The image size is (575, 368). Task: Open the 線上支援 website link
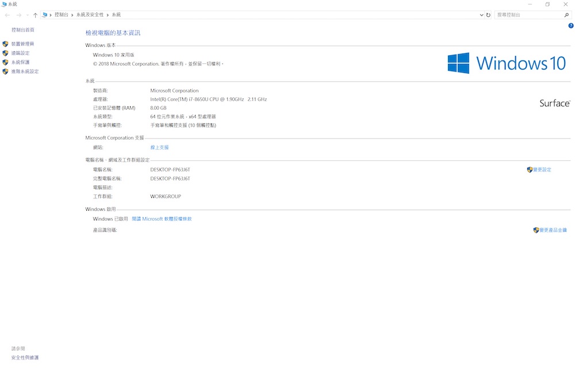(159, 147)
